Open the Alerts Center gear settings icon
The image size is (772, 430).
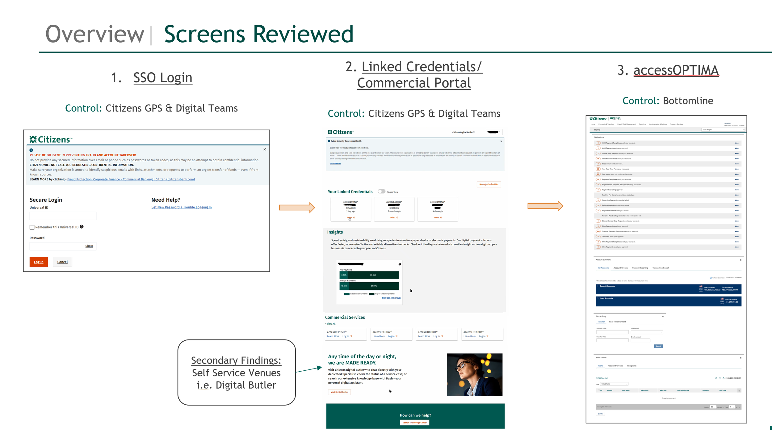pos(741,358)
